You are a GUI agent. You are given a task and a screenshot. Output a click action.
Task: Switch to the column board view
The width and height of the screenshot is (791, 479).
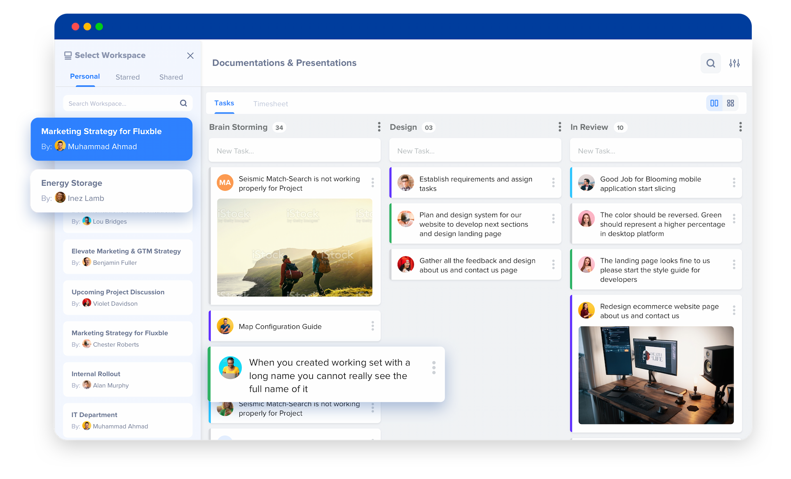[x=714, y=103]
